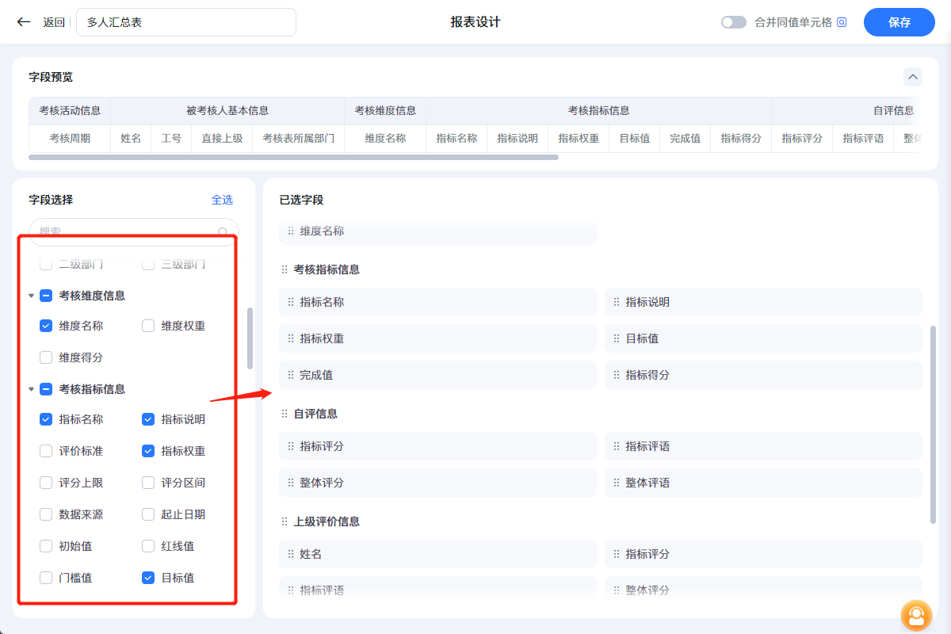951x634 pixels.
Task: Click drag handle icon of 整体评语 field
Action: point(617,483)
